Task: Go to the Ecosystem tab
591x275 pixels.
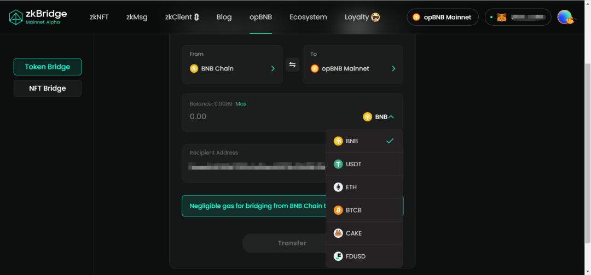Action: pyautogui.click(x=308, y=17)
